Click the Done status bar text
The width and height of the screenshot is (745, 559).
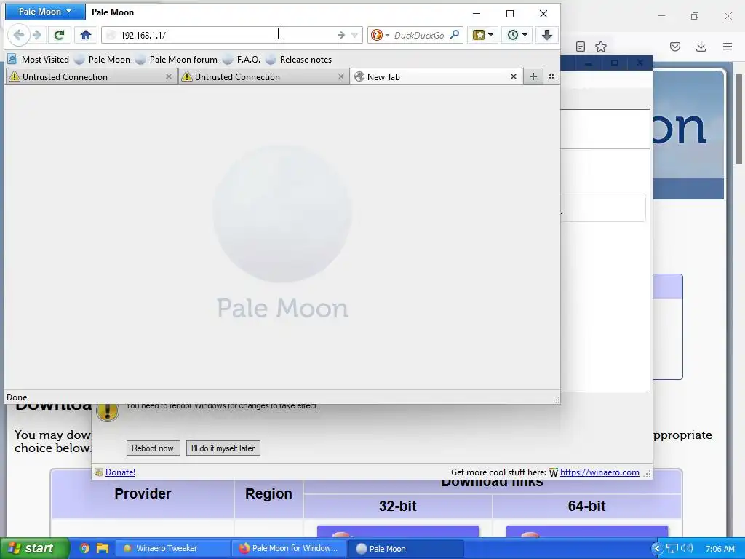tap(17, 397)
